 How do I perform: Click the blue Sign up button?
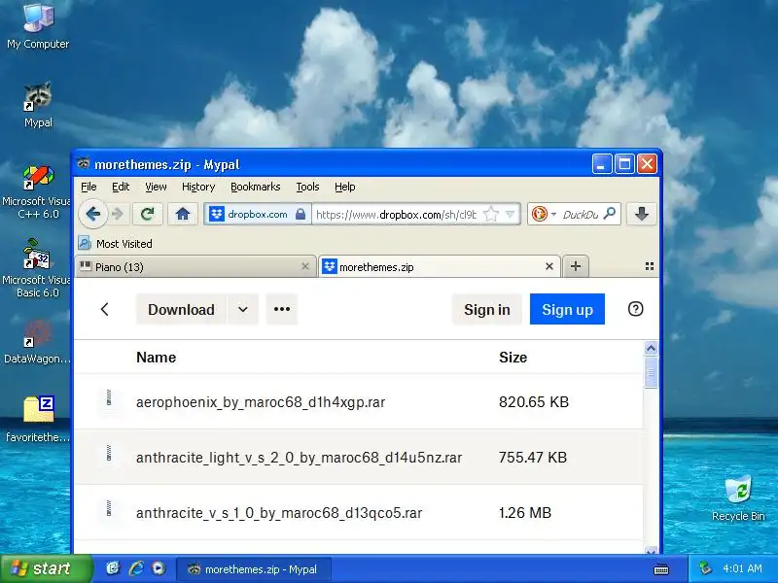567,309
